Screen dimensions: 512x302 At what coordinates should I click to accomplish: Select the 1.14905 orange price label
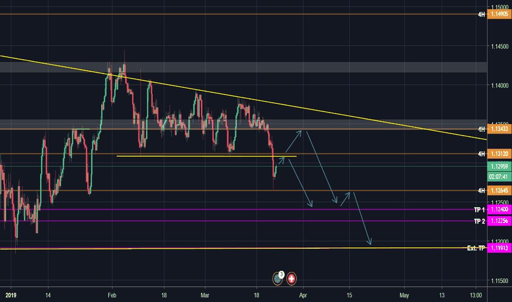499,14
